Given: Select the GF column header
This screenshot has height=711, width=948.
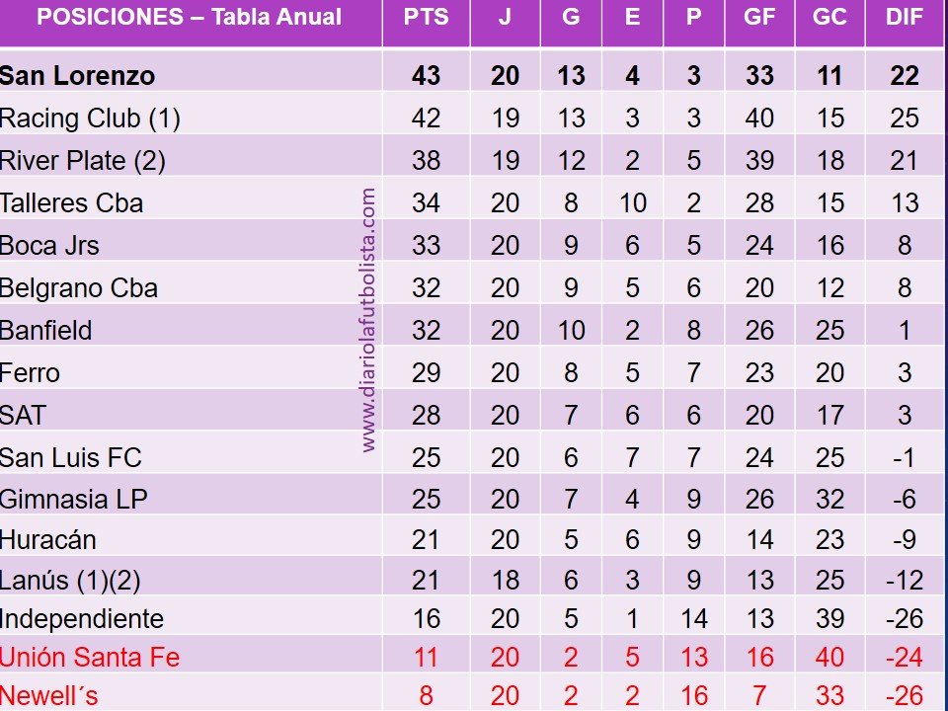Looking at the screenshot, I should (759, 17).
